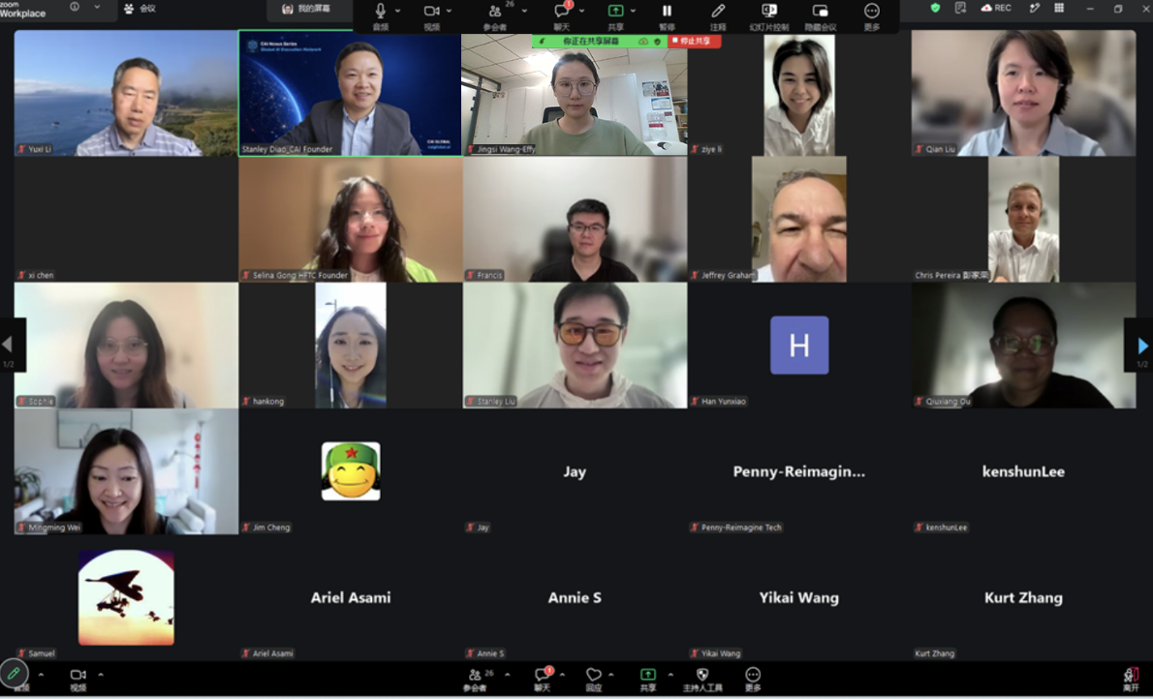Image resolution: width=1153 pixels, height=699 pixels.
Task: Go to previous video page arrow
Action: pos(8,345)
